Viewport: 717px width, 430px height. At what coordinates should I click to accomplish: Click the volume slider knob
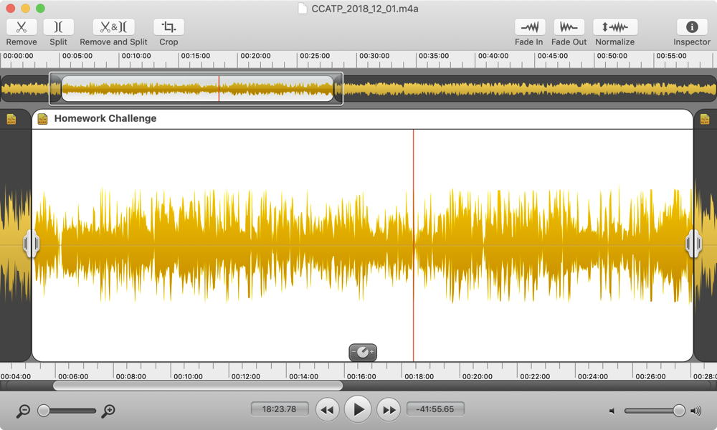pos(678,411)
